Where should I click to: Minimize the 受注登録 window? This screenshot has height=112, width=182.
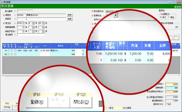(170, 2)
